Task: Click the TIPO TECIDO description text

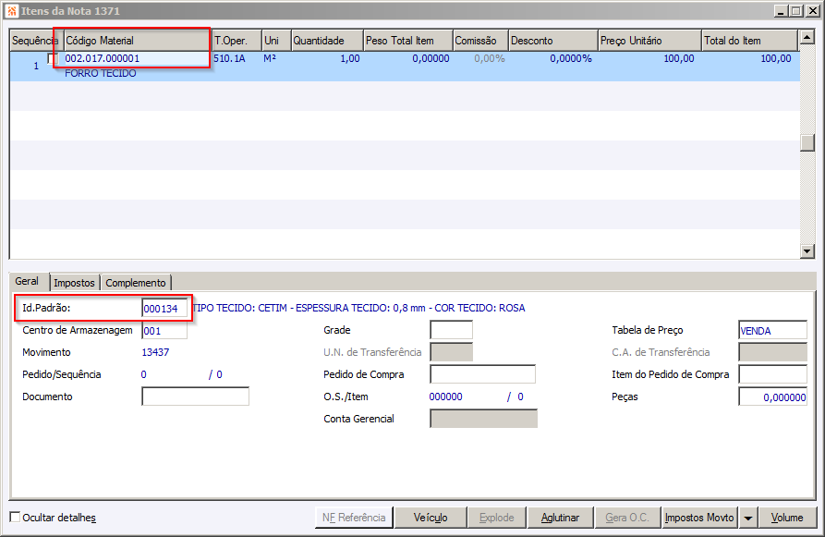Action: pos(359,308)
